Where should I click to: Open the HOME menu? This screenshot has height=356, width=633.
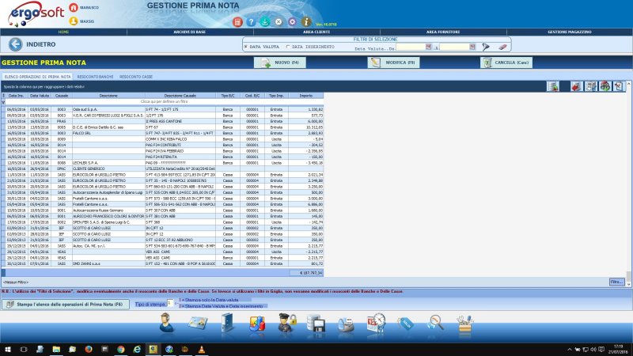[x=63, y=32]
